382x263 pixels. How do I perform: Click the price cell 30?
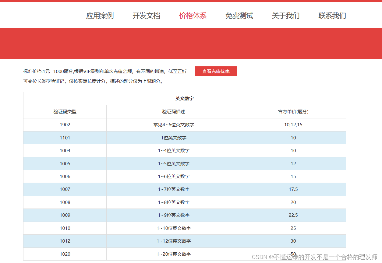click(293, 241)
